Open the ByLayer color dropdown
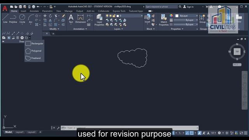Viewport: 249px width, 140px height. (197, 16)
